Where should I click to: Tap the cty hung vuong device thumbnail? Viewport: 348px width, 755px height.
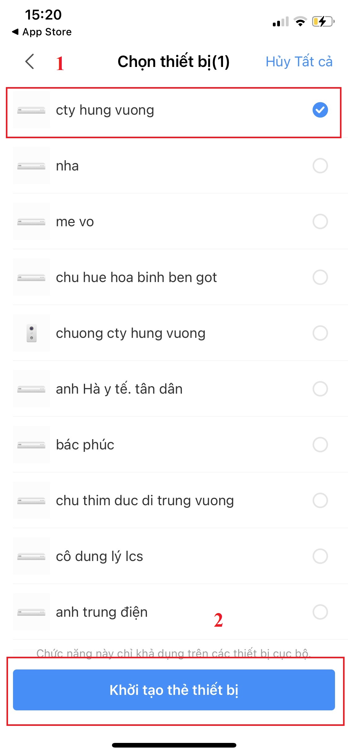(31, 110)
